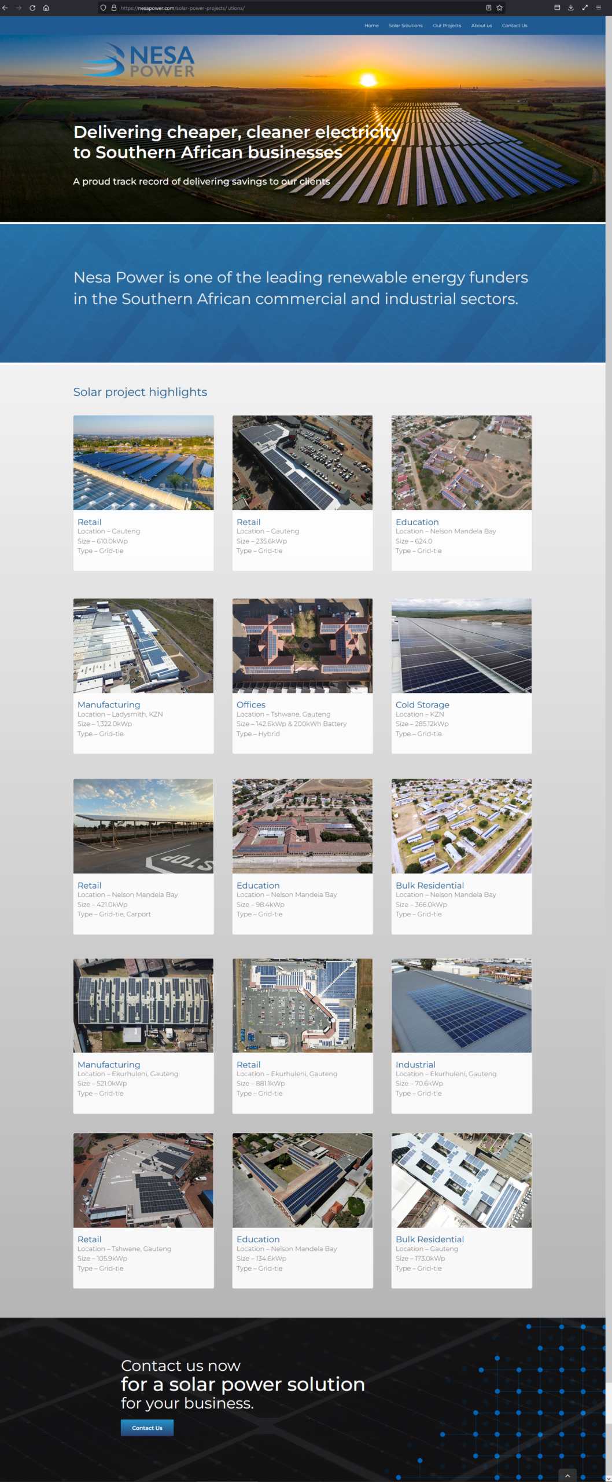Open the downloads arrow icon
Screen dimensions: 612x1482
[x=571, y=8]
